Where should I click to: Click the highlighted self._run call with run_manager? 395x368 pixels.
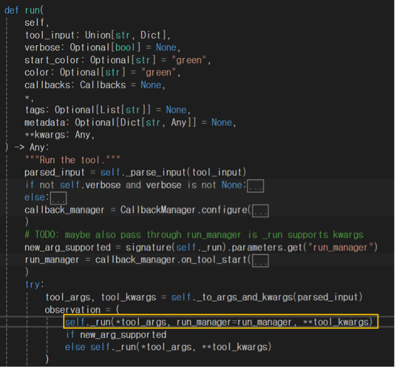[219, 322]
